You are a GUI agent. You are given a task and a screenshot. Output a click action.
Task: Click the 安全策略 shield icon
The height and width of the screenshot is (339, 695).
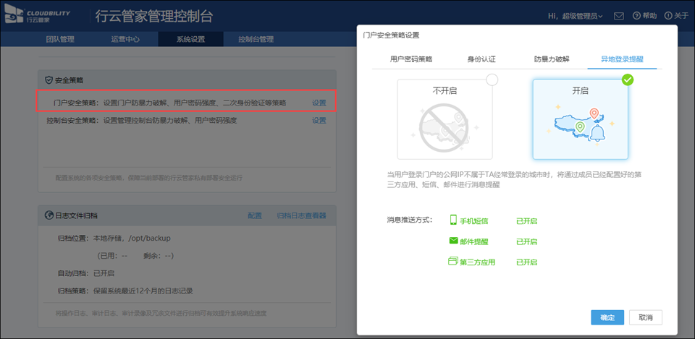point(49,80)
